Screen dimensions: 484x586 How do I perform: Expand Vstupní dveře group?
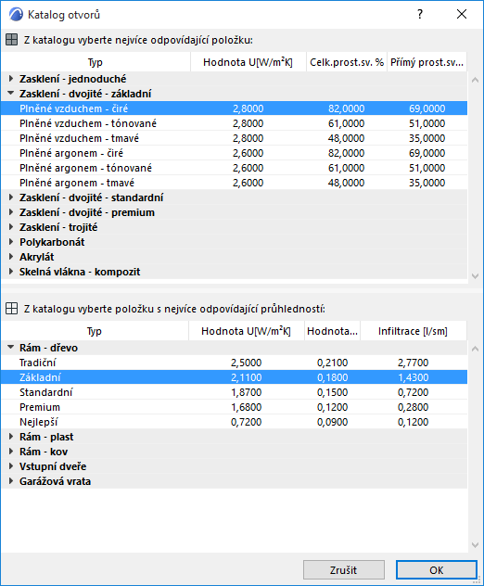pyautogui.click(x=11, y=466)
